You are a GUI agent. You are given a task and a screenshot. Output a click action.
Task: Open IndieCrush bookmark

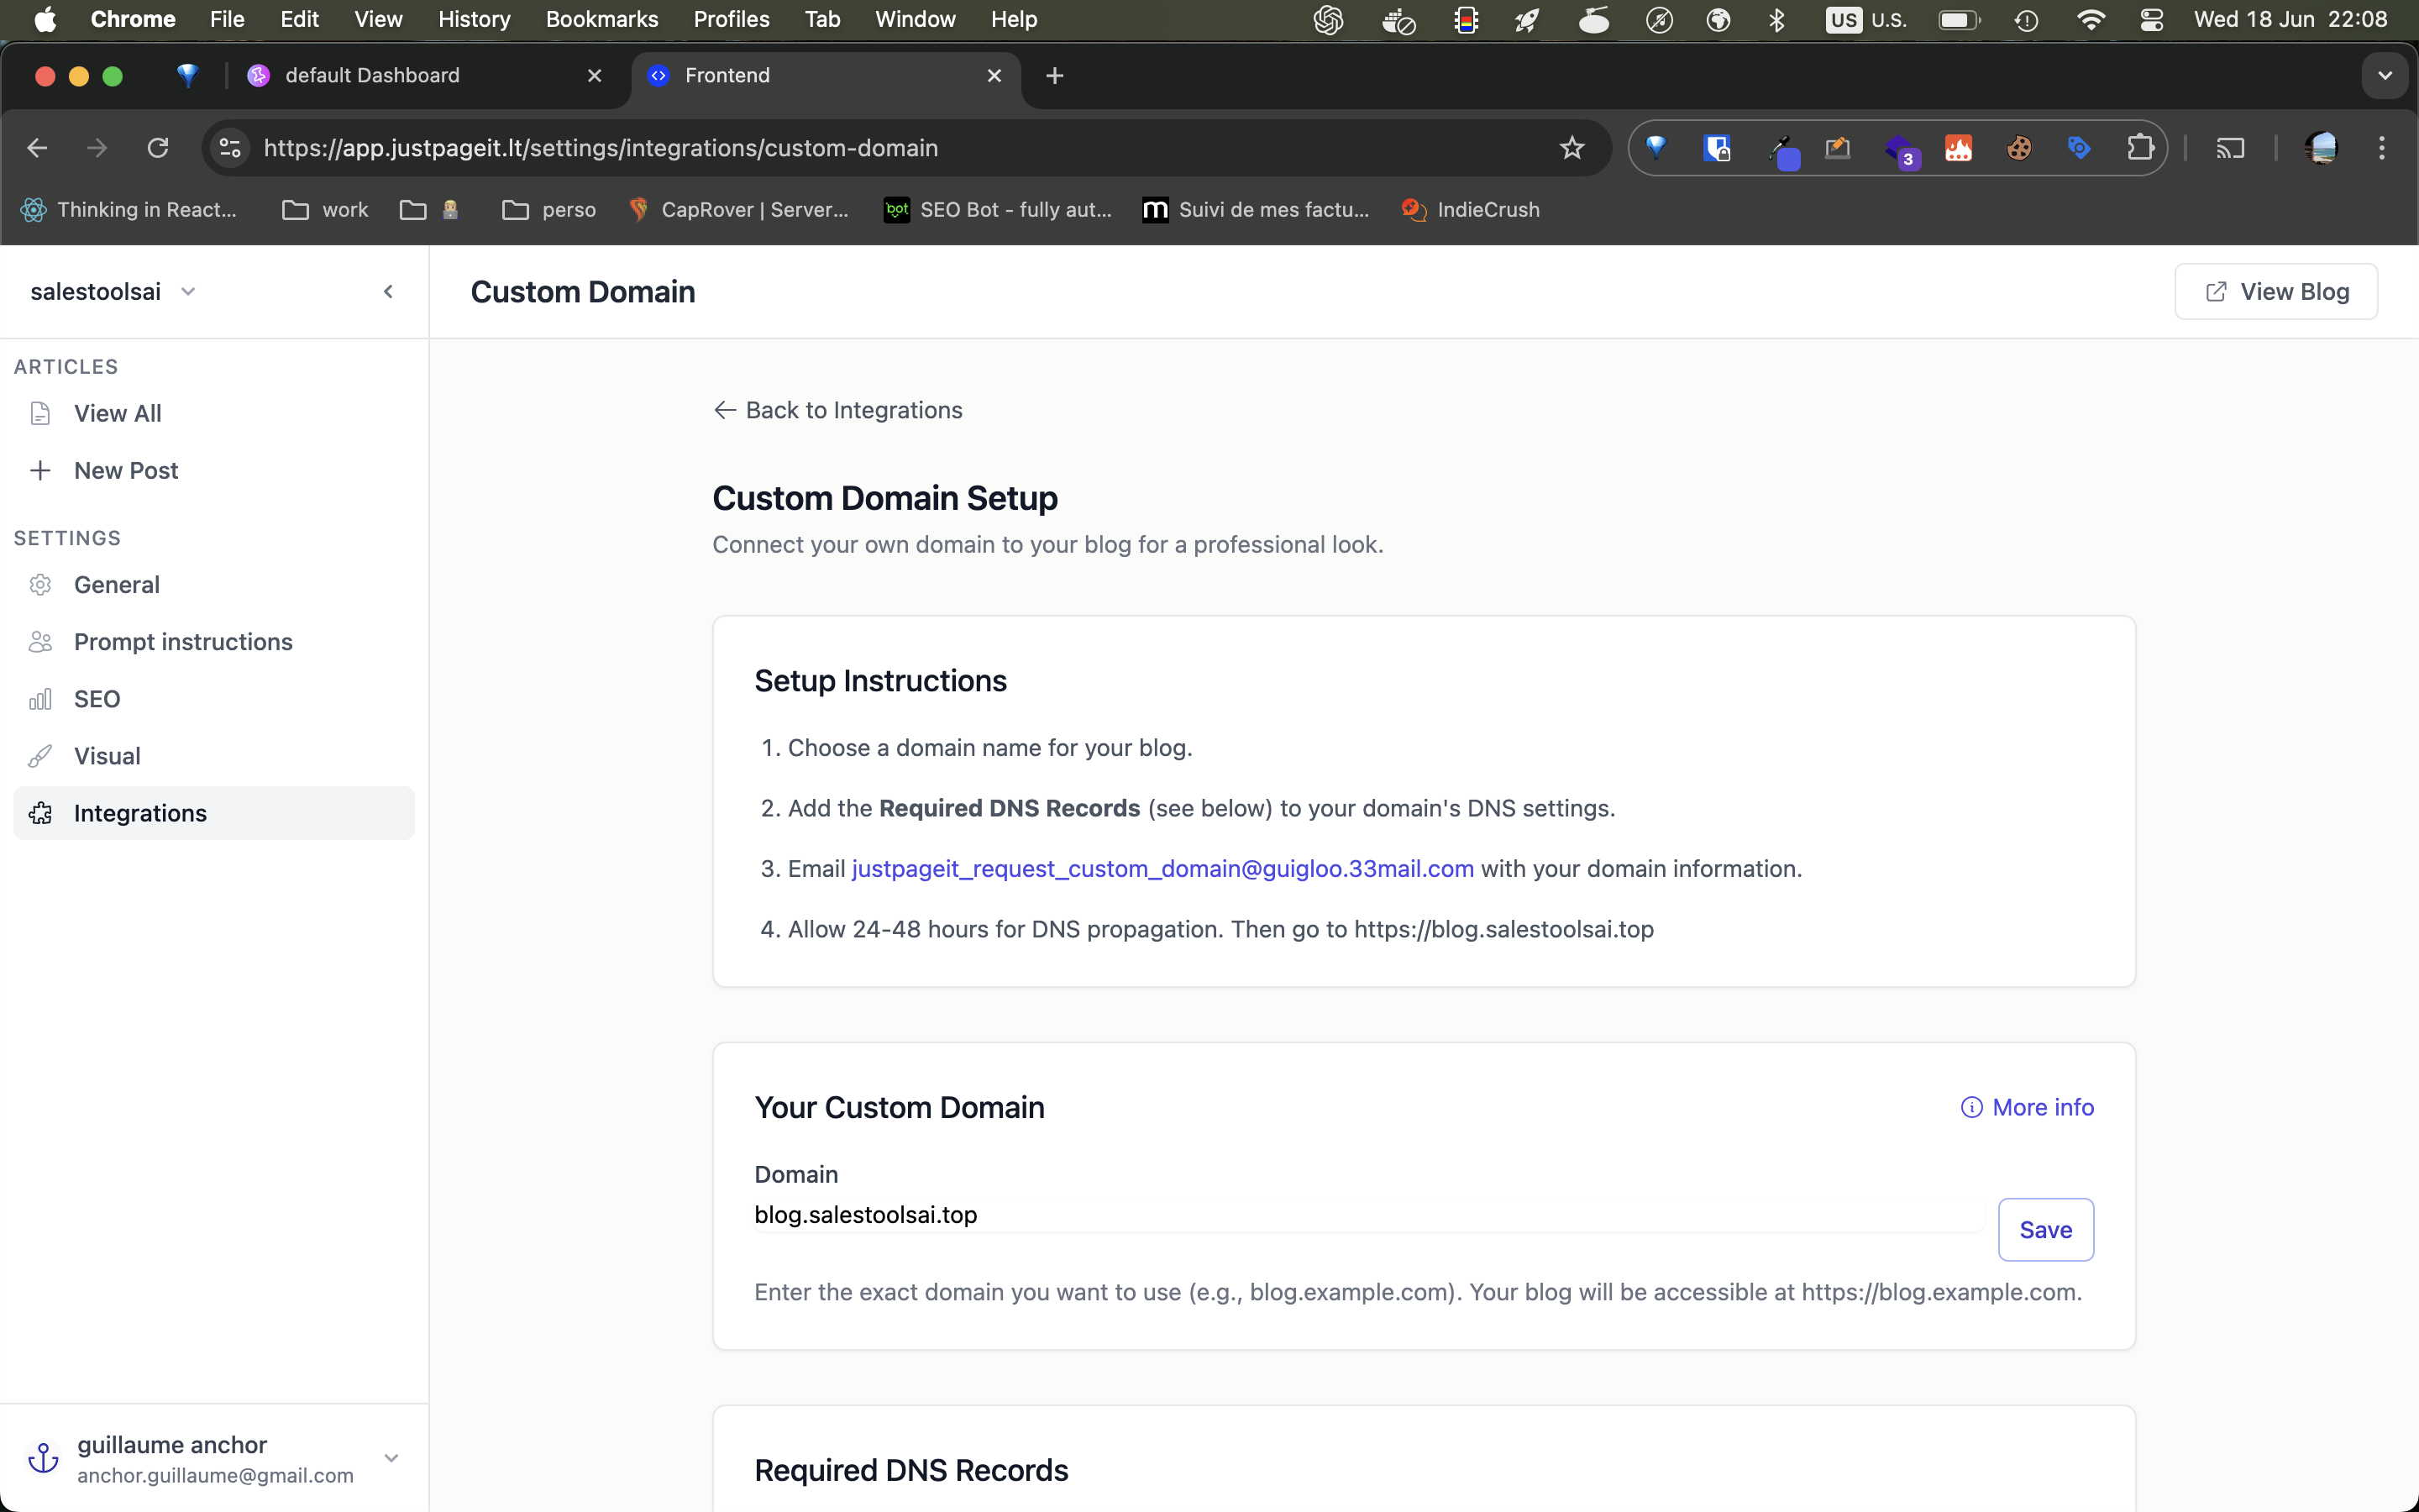(1471, 210)
